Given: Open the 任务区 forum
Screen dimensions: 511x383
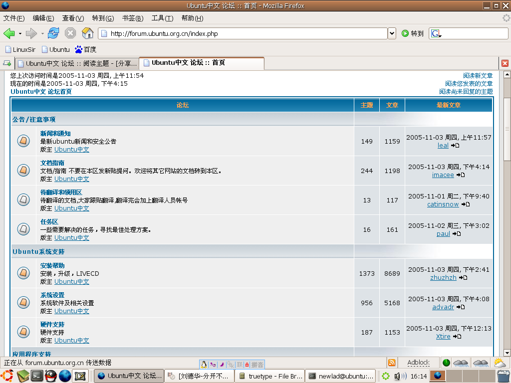Looking at the screenshot, I should pos(49,221).
